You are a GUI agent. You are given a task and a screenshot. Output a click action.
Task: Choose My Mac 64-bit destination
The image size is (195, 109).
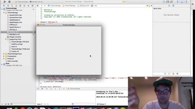click(x=36, y=2)
